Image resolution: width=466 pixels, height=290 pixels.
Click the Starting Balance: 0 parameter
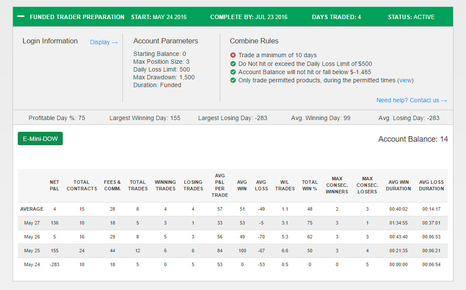click(x=160, y=54)
